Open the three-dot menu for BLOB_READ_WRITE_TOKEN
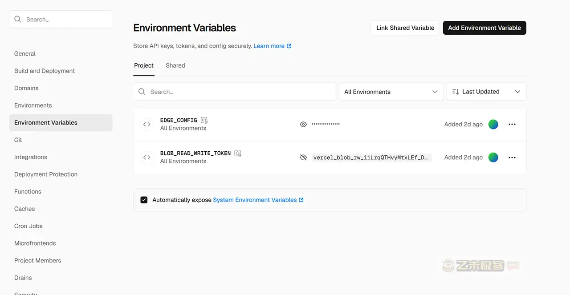Viewport: 570px width, 295px height. (512, 158)
